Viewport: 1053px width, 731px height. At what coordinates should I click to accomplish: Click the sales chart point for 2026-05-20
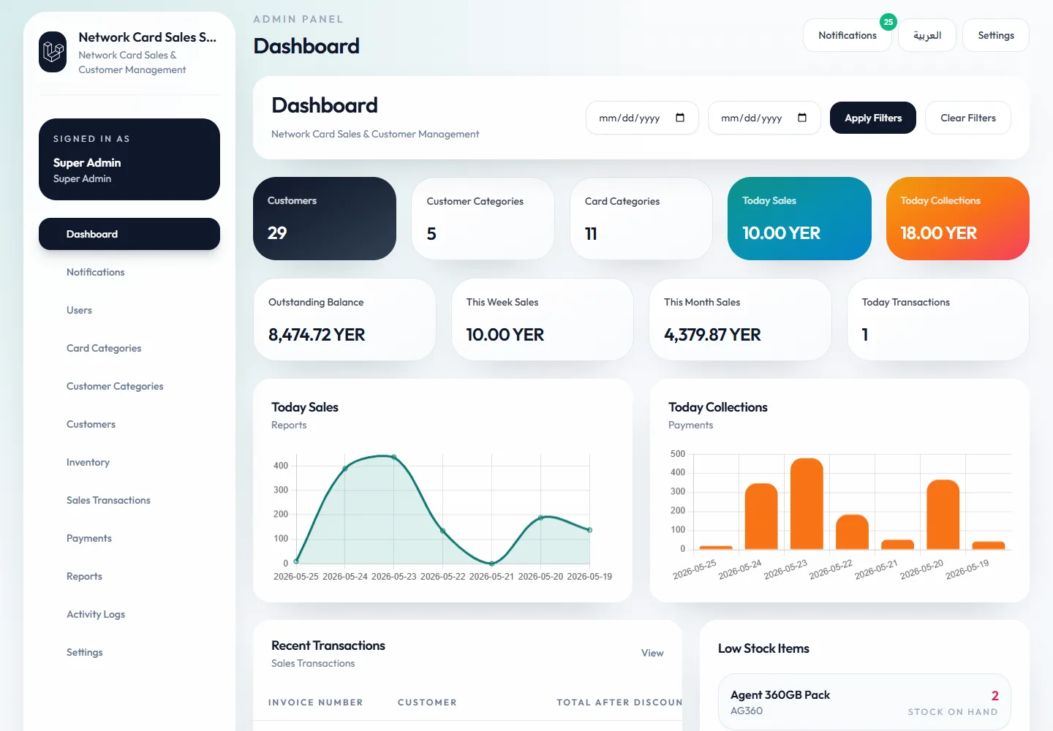pos(540,518)
